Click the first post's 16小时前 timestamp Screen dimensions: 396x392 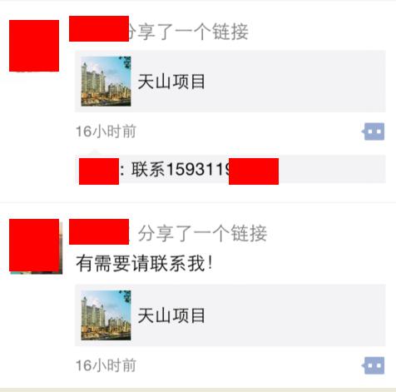tap(106, 131)
